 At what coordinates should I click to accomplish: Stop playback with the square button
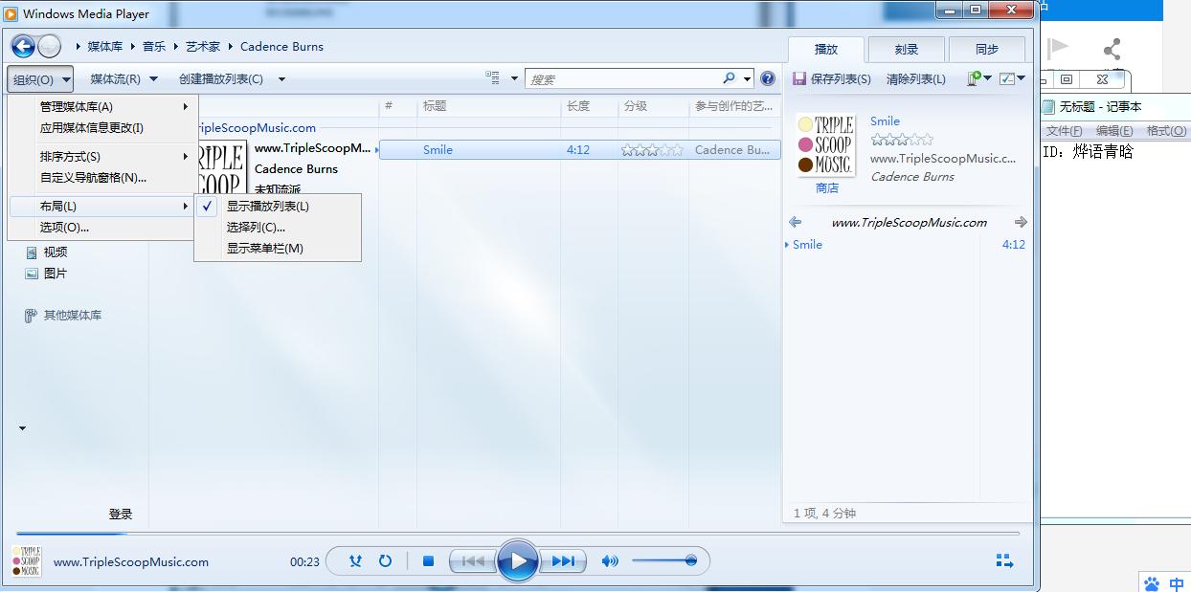(429, 561)
